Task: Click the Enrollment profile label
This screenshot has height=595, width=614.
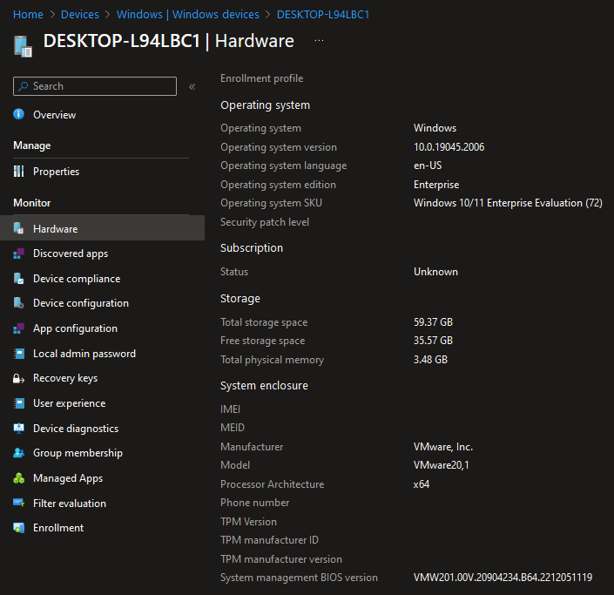Action: (261, 78)
